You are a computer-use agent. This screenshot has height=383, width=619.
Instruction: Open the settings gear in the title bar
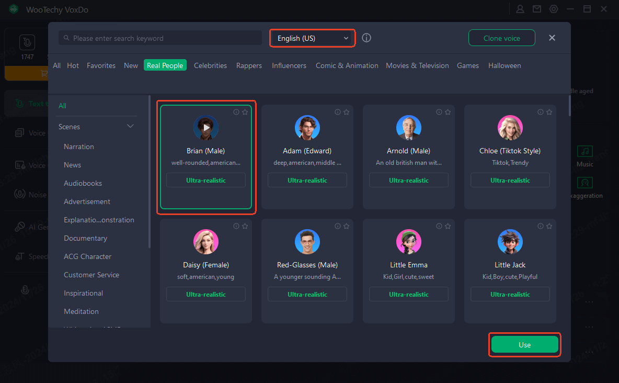(x=554, y=9)
